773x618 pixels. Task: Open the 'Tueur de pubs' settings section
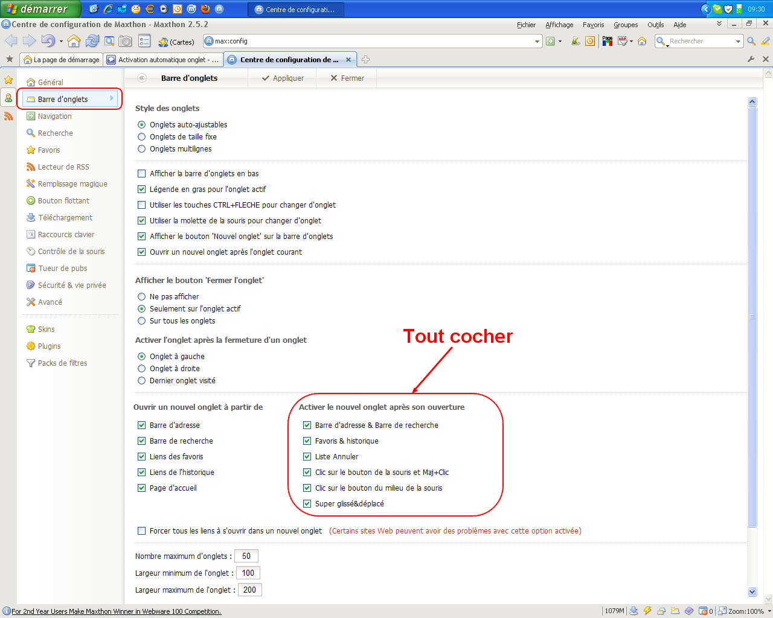coord(62,268)
